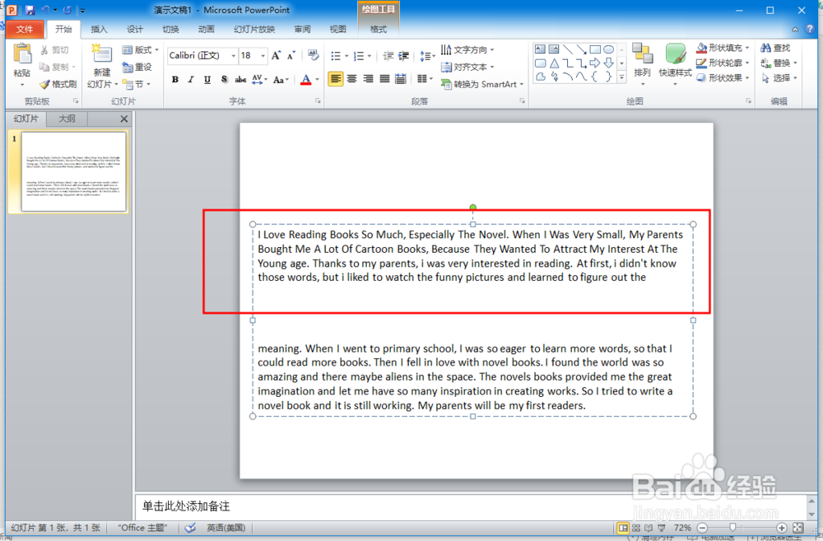Expand Shape Effects dropdown
This screenshot has height=541, width=823.
[x=747, y=77]
